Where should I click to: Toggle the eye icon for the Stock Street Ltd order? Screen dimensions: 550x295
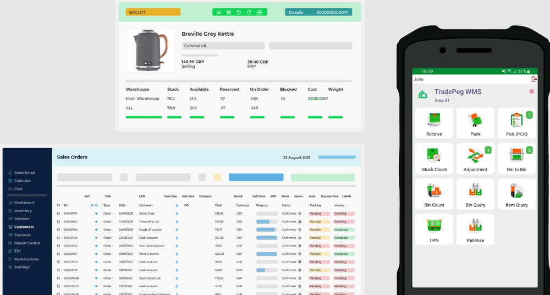coord(96,278)
